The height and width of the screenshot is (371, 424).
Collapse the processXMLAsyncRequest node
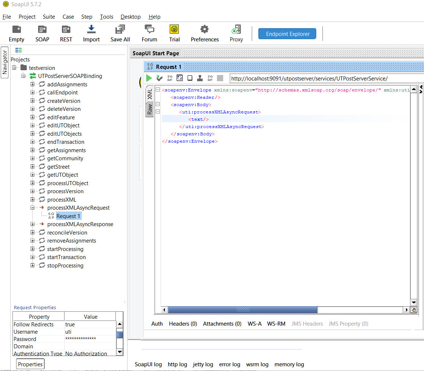(x=33, y=208)
